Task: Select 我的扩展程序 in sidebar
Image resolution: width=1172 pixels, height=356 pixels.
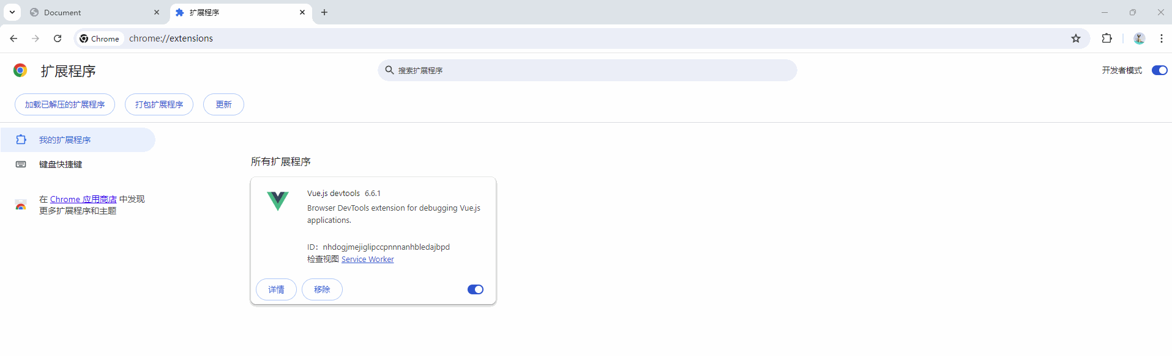Action: [x=78, y=140]
